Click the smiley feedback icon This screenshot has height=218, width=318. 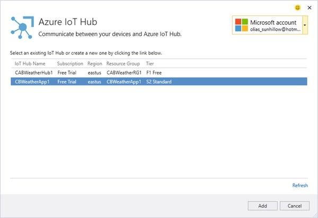(x=297, y=8)
